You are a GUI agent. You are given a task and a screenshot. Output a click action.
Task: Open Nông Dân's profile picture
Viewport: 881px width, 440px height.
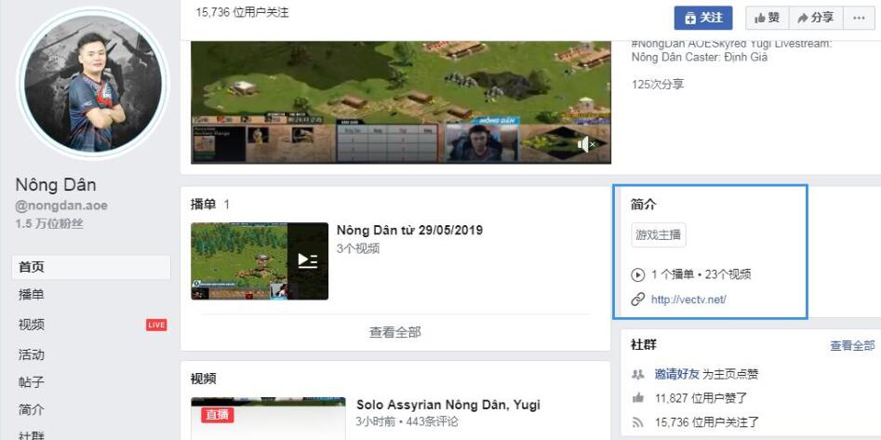(x=93, y=84)
